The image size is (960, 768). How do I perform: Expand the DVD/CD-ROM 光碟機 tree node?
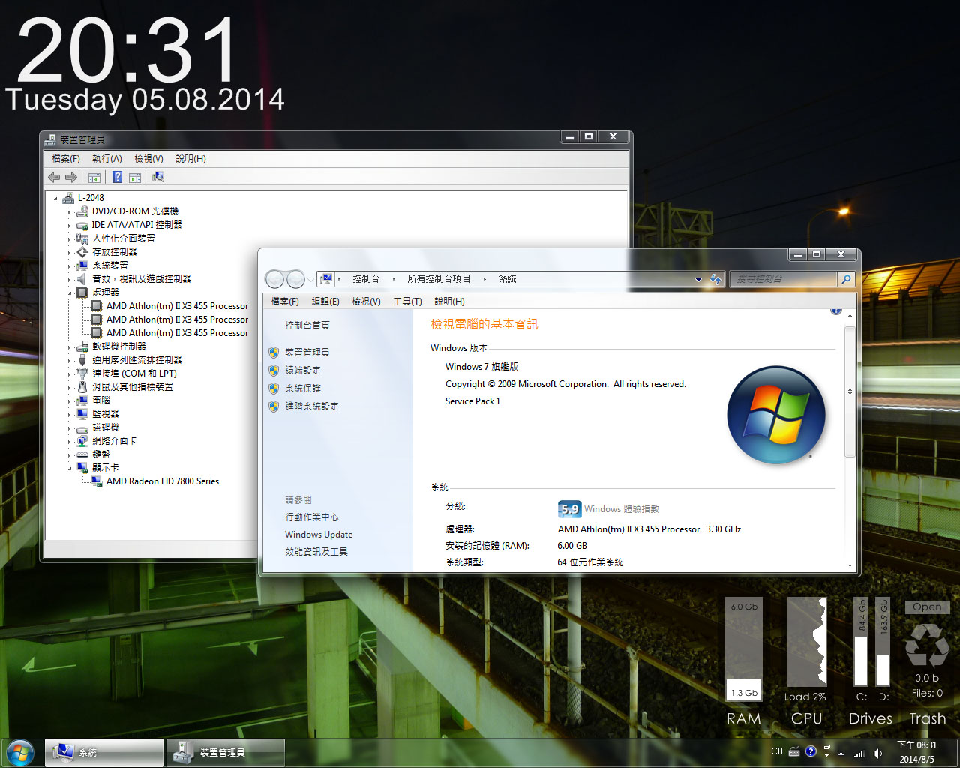pos(70,212)
